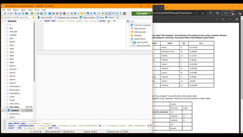Click the favorites star beside Table filter
243x137 pixels.
(33, 18)
